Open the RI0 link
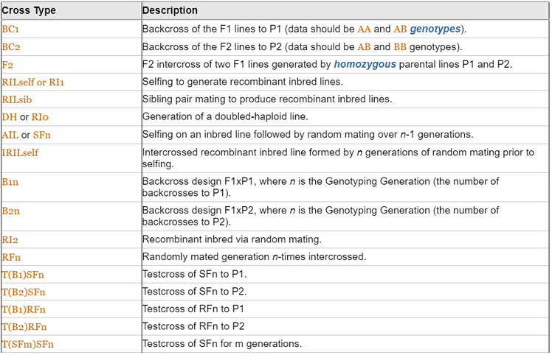 [x=40, y=117]
